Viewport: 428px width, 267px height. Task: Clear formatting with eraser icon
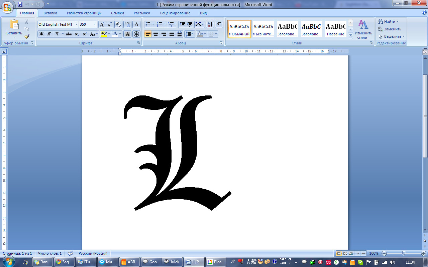coord(118,24)
